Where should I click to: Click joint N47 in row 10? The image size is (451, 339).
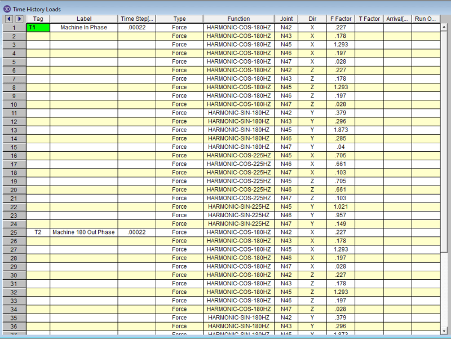286,104
